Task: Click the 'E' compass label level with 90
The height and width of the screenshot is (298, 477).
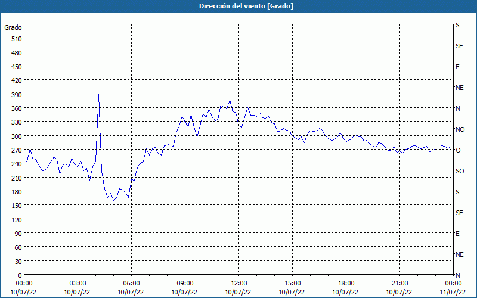Action: [x=457, y=234]
